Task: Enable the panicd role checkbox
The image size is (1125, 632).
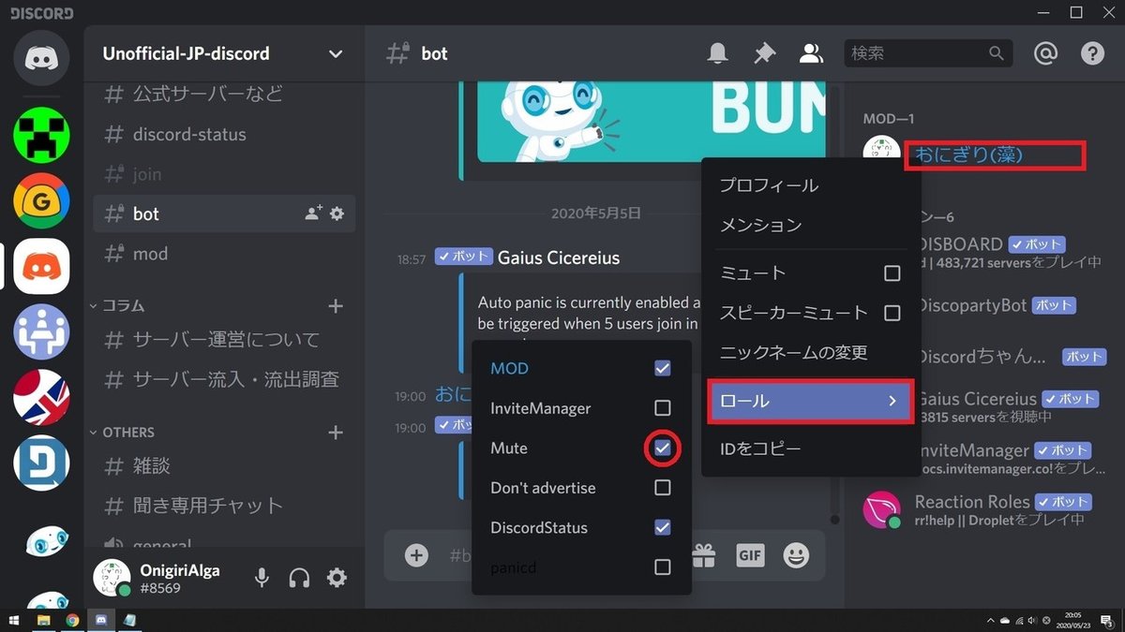Action: pos(663,566)
